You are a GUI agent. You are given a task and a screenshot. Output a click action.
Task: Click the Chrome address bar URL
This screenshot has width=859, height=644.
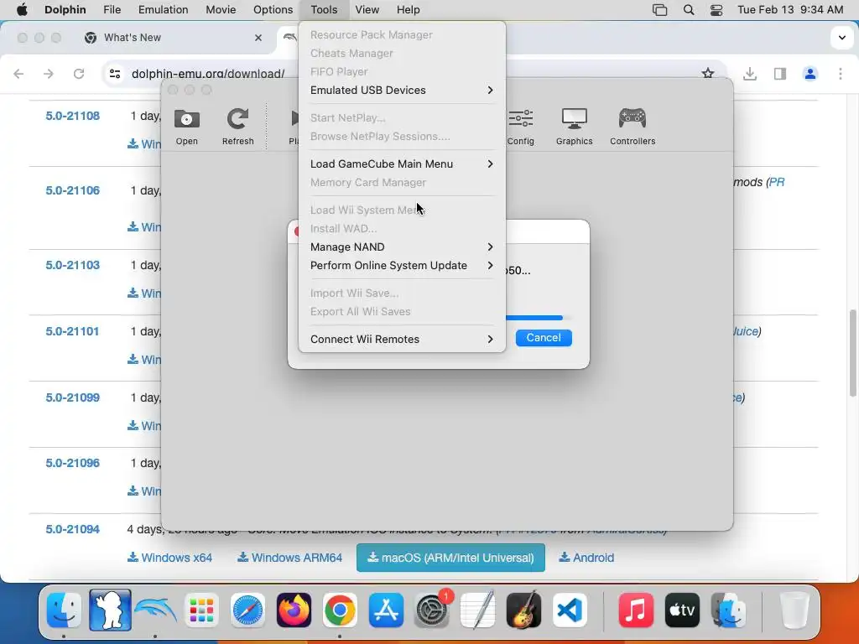coord(208,74)
